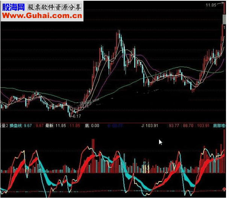The width and height of the screenshot is (229, 198).
Task: Click the red 93.77 indicator value
Action: click(x=174, y=125)
